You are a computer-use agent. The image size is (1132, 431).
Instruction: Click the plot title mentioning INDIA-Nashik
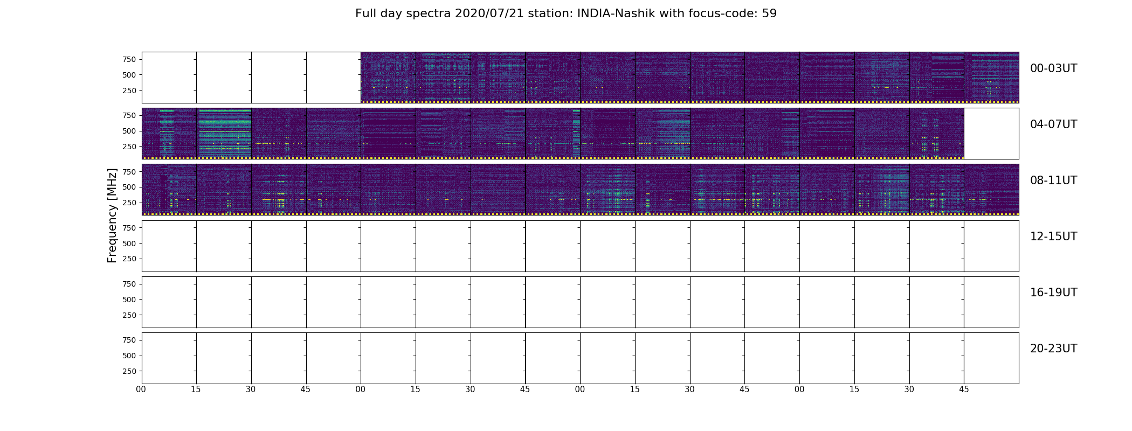point(566,13)
